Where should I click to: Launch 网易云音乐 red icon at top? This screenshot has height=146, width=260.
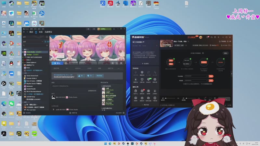110,3
